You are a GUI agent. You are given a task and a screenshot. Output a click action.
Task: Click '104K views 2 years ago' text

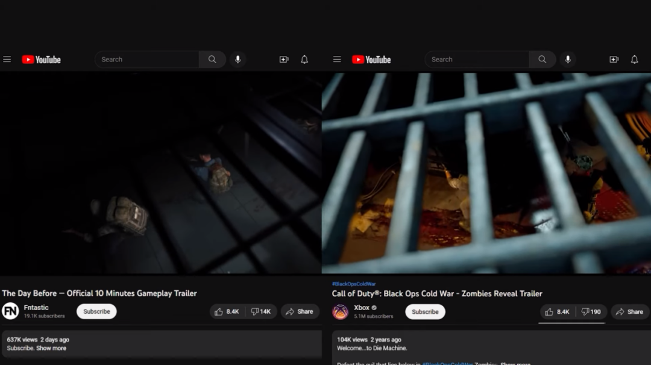click(369, 340)
